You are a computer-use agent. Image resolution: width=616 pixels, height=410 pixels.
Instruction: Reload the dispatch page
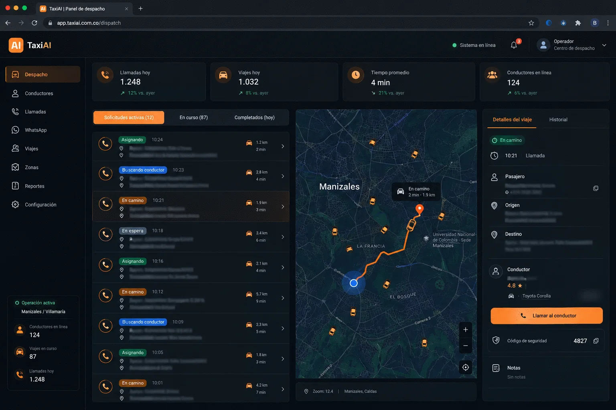pos(34,23)
